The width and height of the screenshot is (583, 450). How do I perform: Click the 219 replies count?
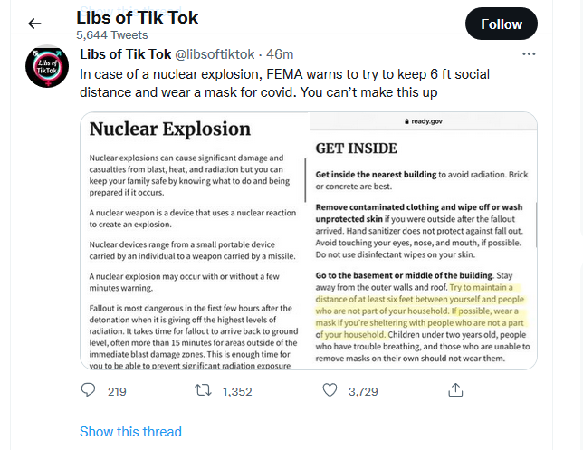pyautogui.click(x=117, y=391)
